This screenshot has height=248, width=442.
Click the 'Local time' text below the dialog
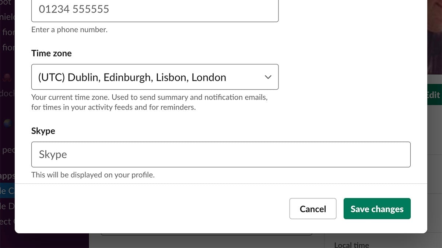point(351,245)
